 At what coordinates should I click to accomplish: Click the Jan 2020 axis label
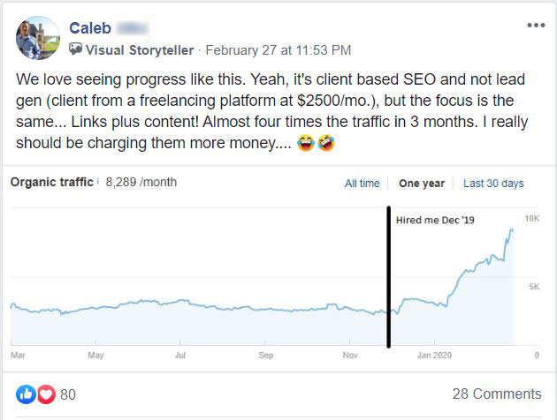coord(434,355)
